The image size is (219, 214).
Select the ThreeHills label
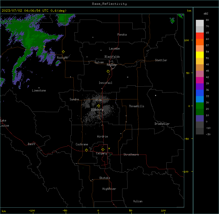(136, 106)
